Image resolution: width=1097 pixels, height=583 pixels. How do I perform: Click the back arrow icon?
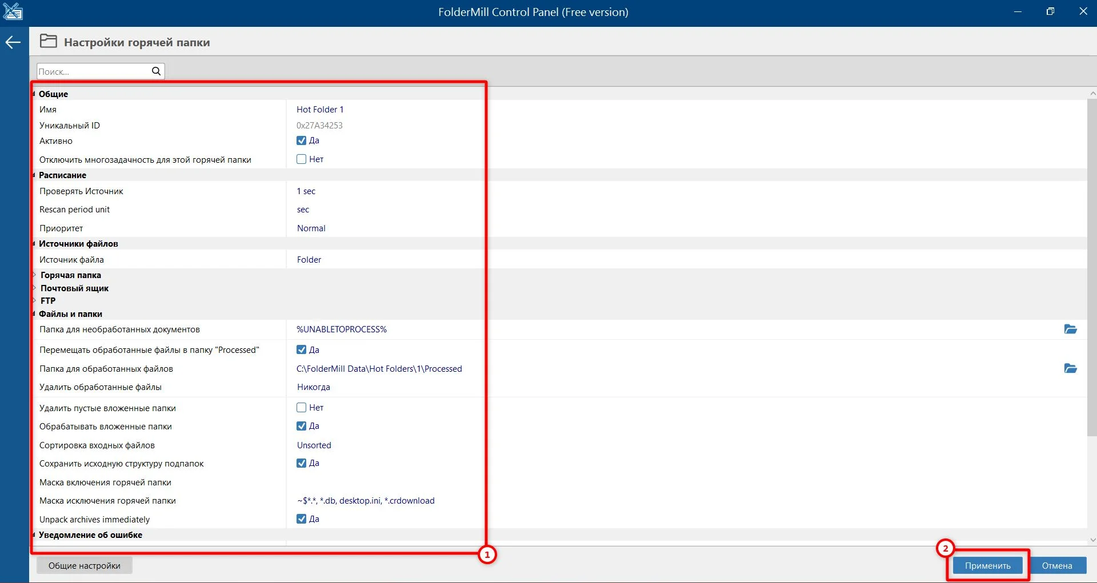(13, 42)
